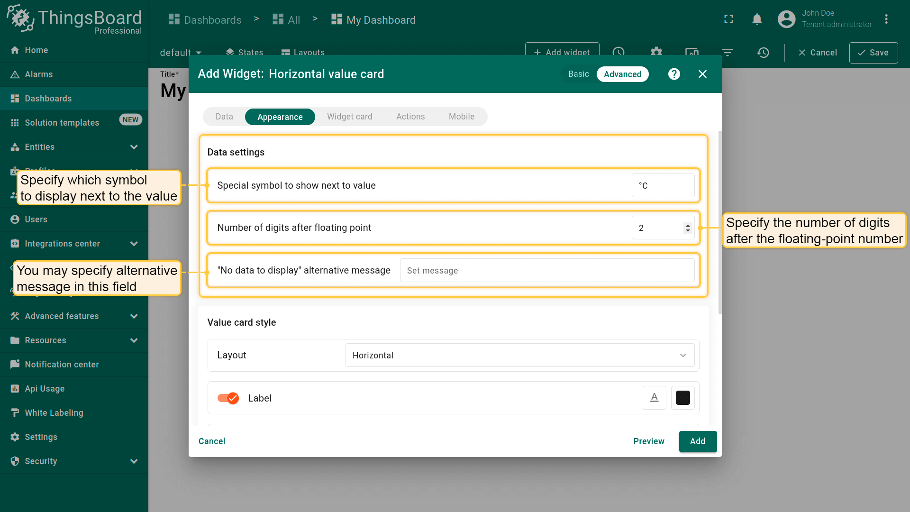The height and width of the screenshot is (512, 910).
Task: Click the help question mark icon
Action: coord(674,74)
